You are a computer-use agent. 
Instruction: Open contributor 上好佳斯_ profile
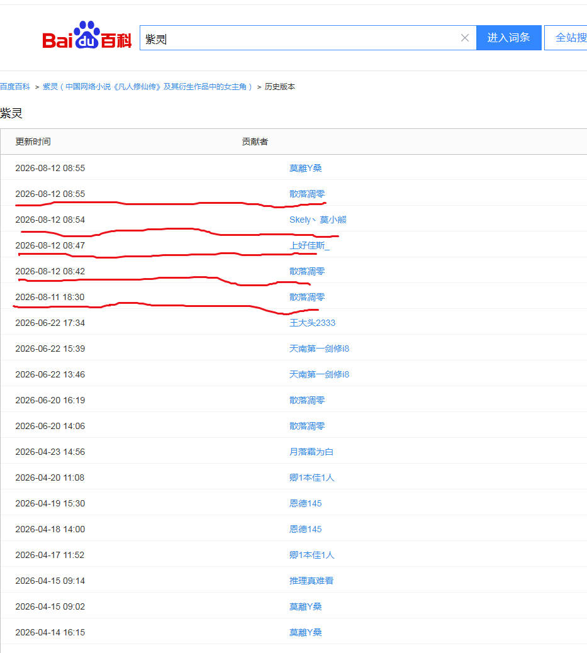[309, 246]
